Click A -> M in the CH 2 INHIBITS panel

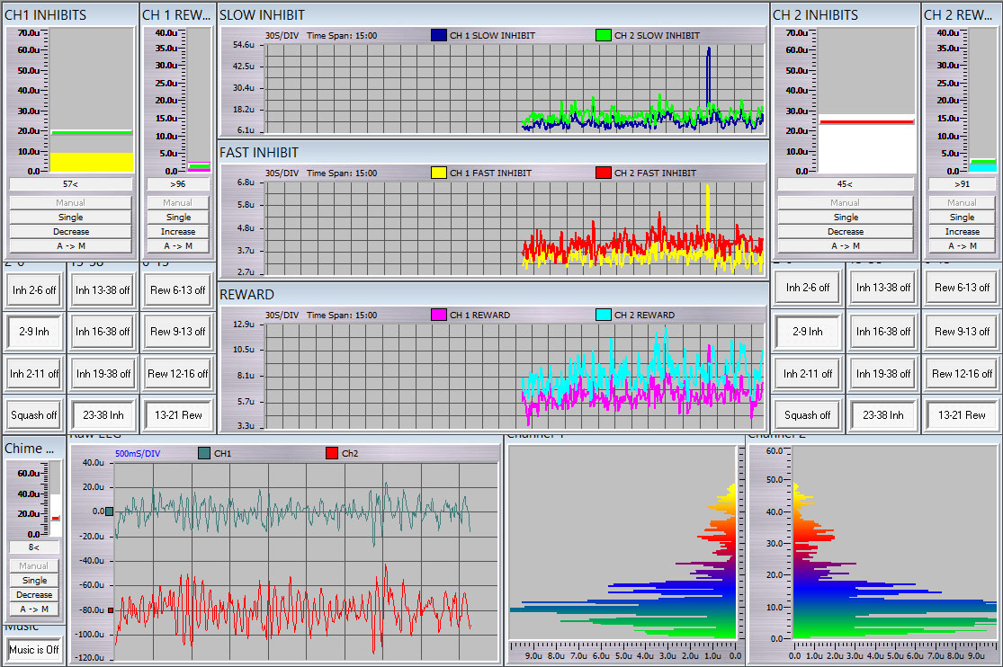pyautogui.click(x=846, y=245)
